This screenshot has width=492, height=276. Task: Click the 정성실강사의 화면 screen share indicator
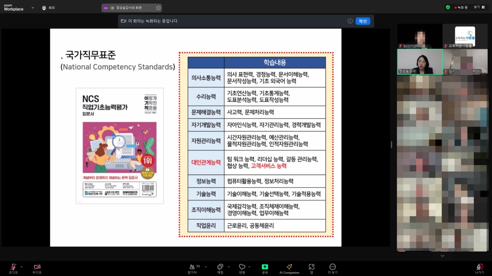[x=129, y=8]
